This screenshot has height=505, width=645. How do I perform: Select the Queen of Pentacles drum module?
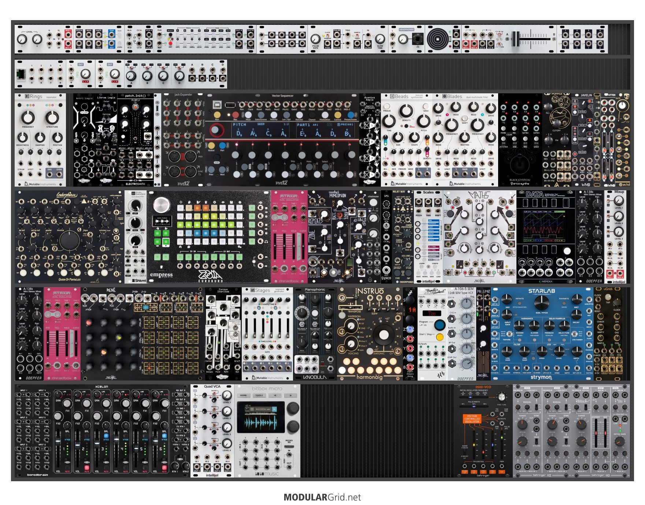click(x=70, y=237)
